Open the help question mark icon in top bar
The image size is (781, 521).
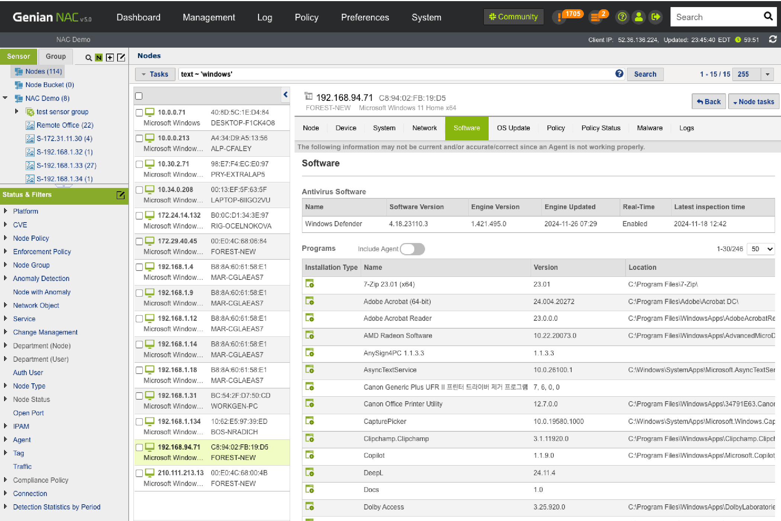point(622,17)
